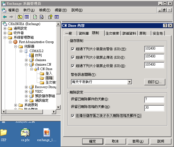The image size is (174, 147).
Task: Toggle 超過下列大小就禁止收發 checkbox
Action: 73,66
